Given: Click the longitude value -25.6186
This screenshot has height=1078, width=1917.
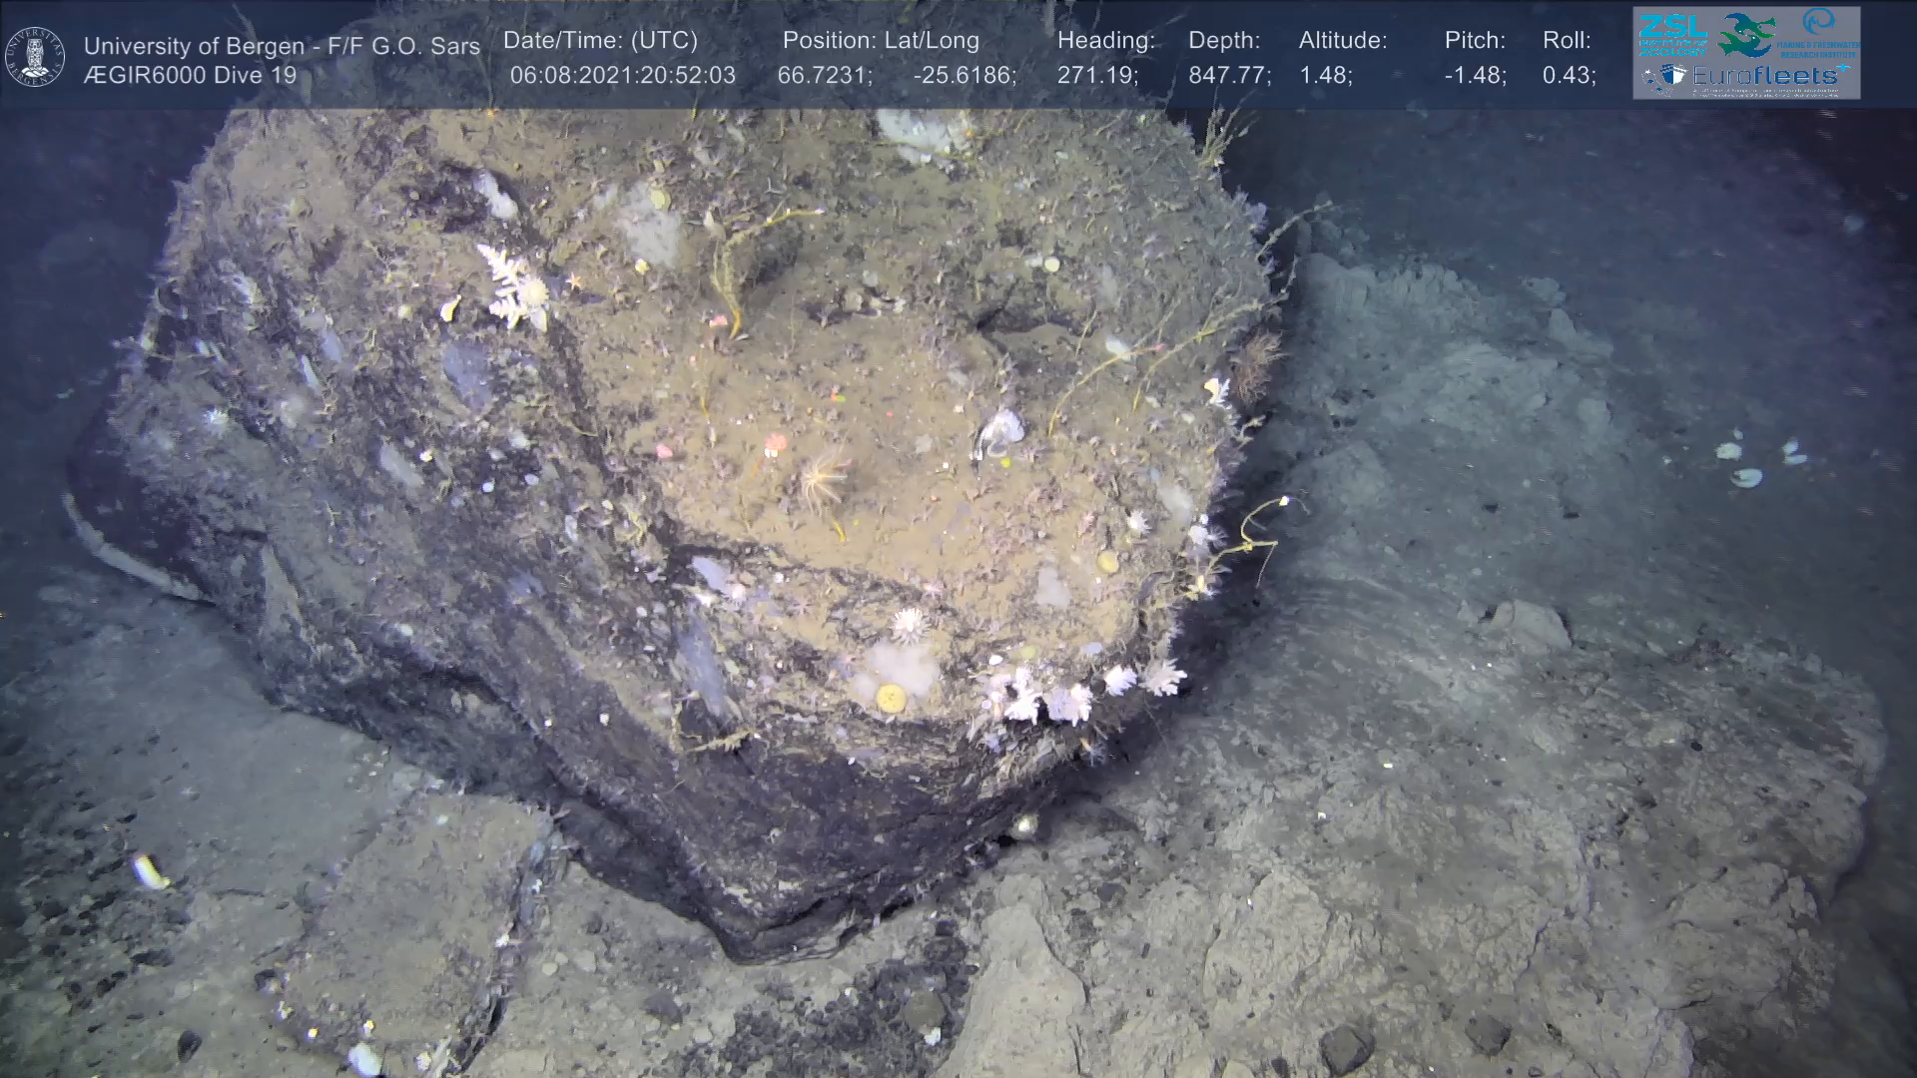Looking at the screenshot, I should pyautogui.click(x=964, y=76).
